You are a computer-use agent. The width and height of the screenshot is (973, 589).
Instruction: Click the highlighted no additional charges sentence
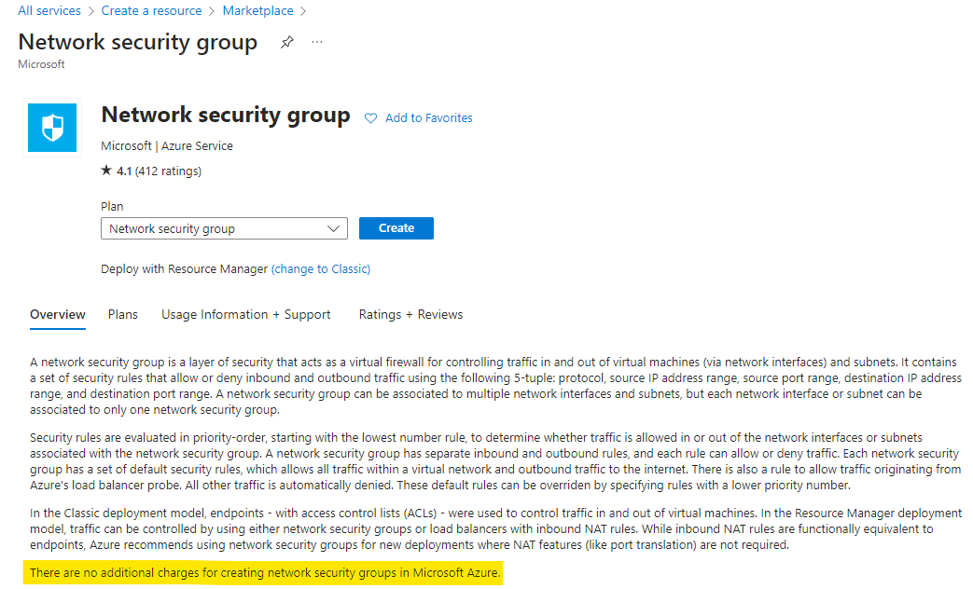click(264, 573)
